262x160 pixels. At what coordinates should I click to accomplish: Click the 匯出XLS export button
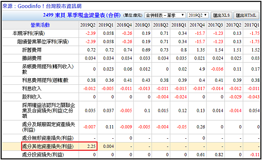[x=221, y=15]
